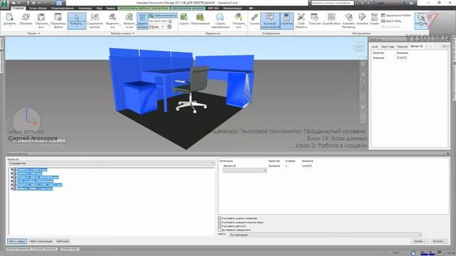Toggle Найти элементы (Find items) button
The image size is (456, 256).
pos(162,16)
